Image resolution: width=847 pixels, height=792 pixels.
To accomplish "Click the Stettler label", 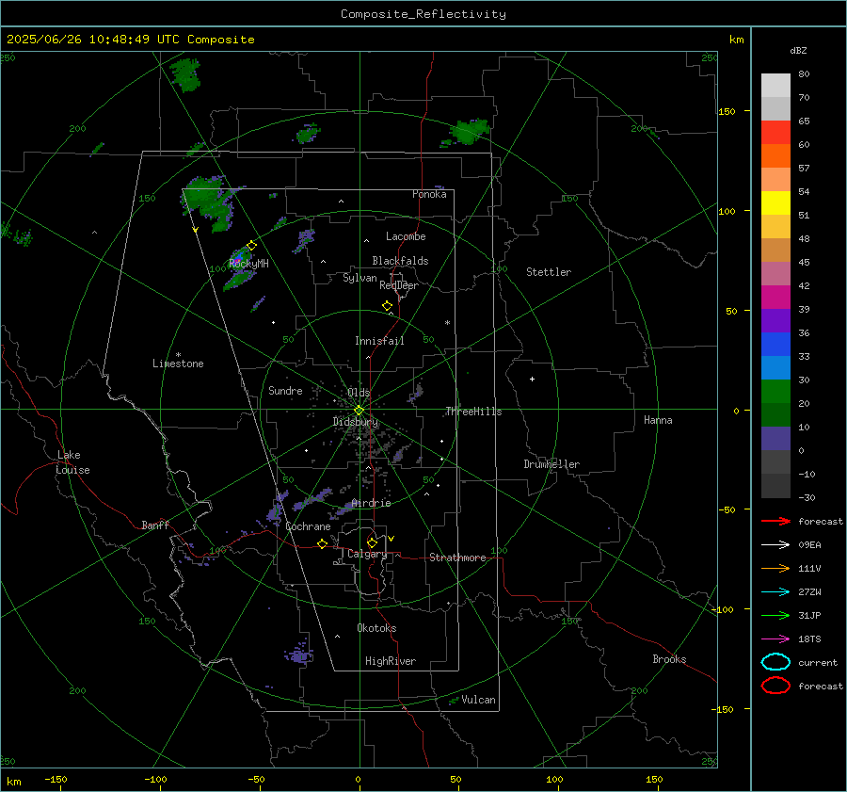I will (549, 272).
